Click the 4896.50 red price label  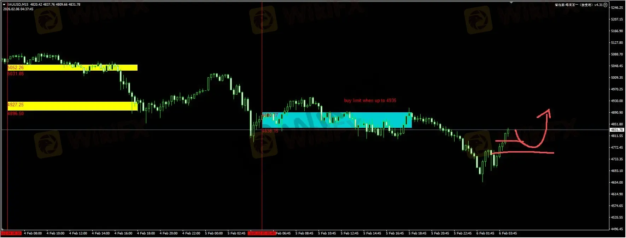coord(16,113)
